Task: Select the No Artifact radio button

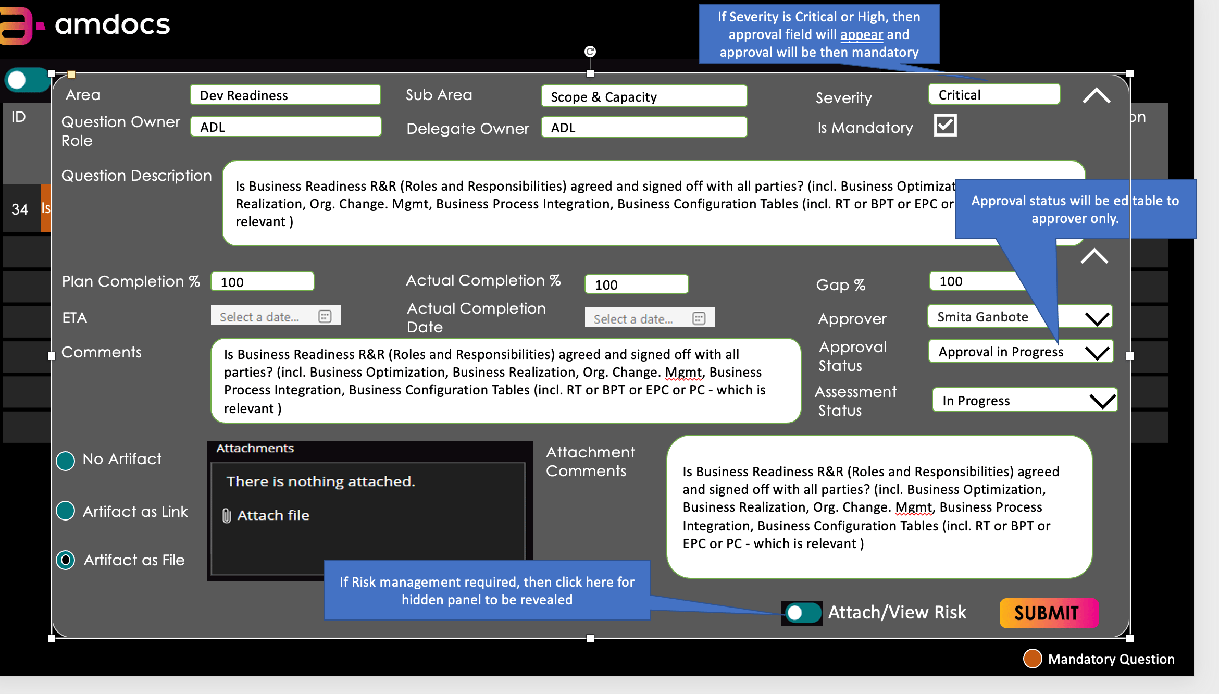Action: point(66,460)
